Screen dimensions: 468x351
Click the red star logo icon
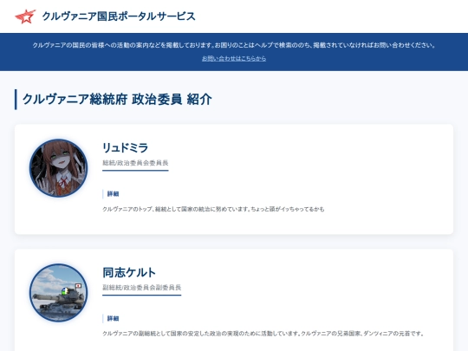tap(25, 16)
